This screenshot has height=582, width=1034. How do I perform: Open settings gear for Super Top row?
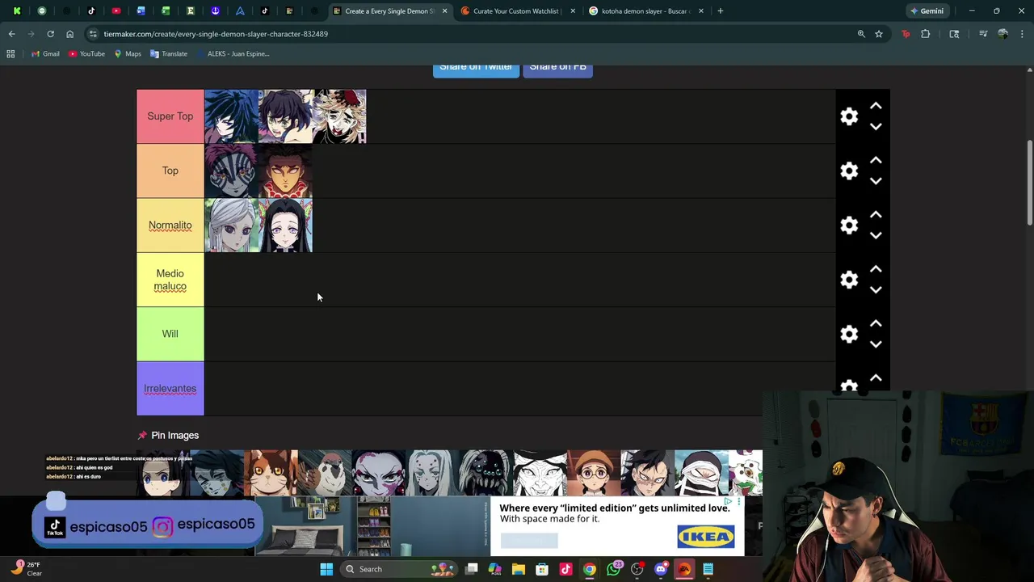[x=848, y=116]
